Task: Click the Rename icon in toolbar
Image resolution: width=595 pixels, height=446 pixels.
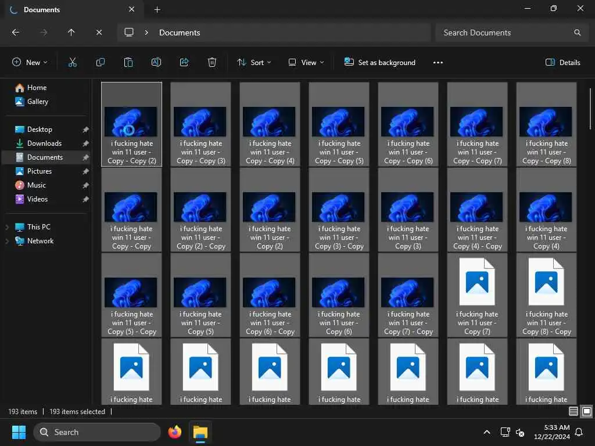Action: (156, 63)
